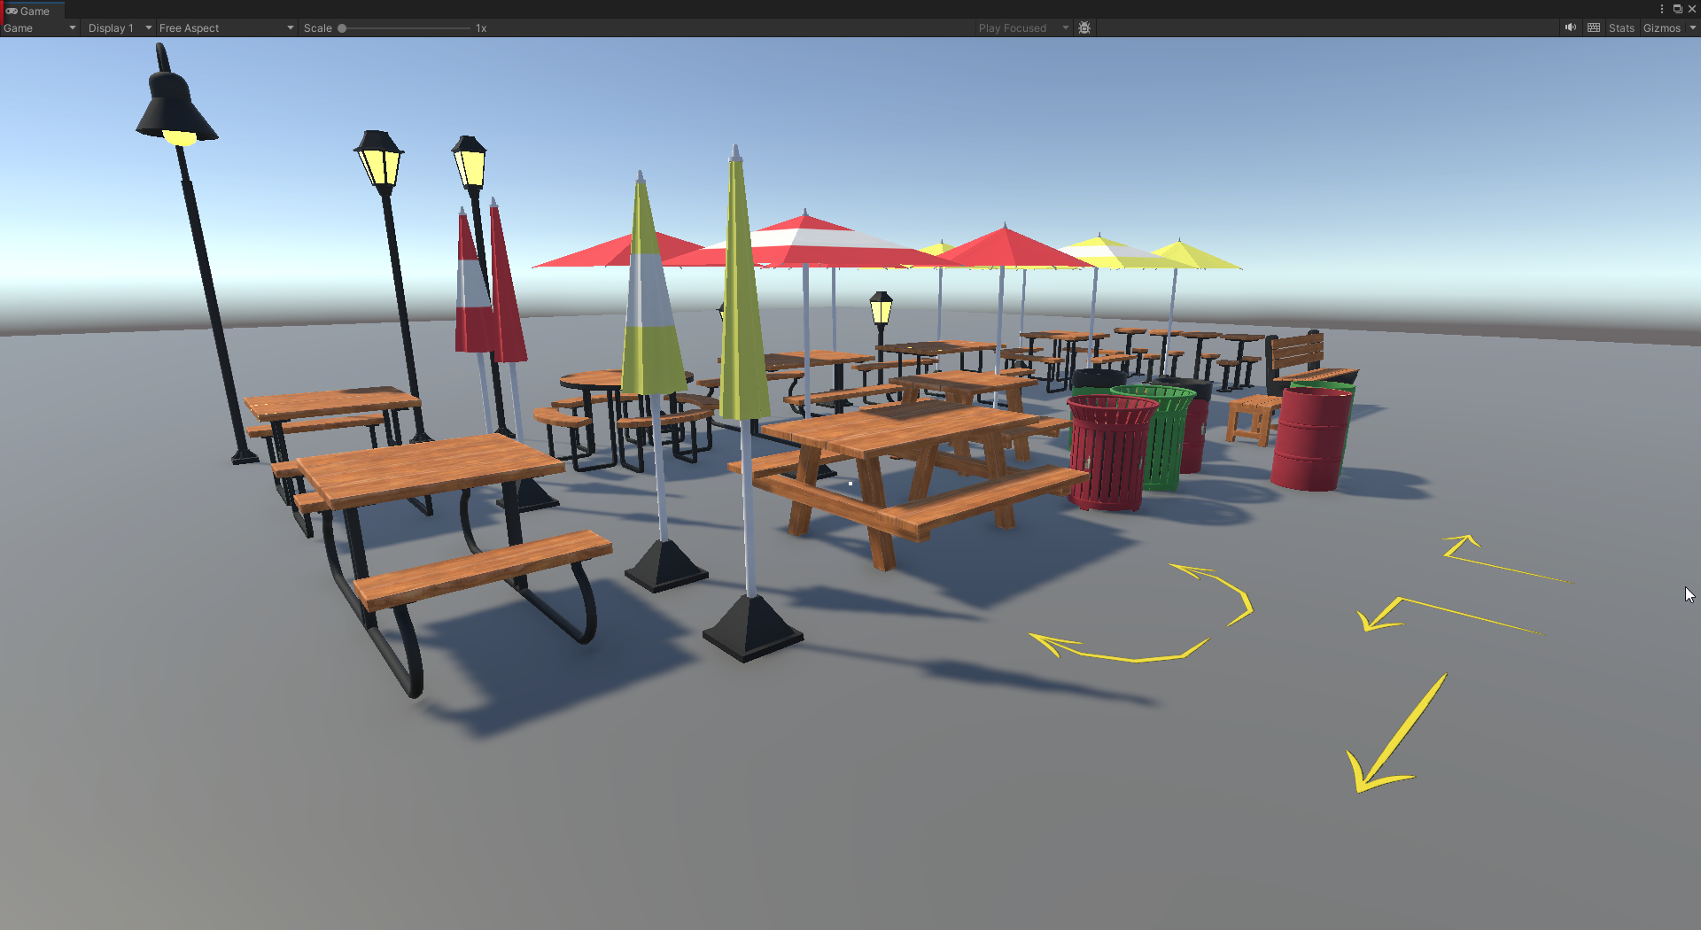
Task: Open the Play Focused dropdown
Action: [x=1023, y=28]
